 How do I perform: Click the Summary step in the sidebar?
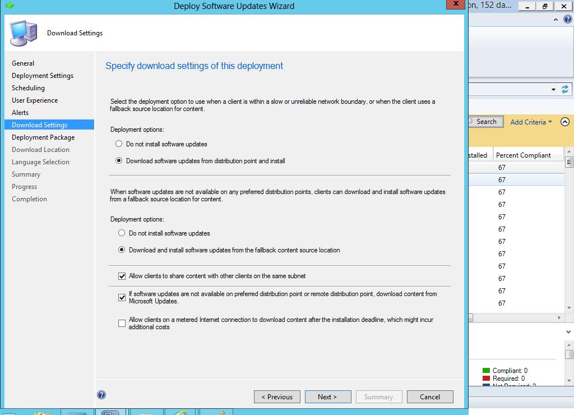pos(26,174)
